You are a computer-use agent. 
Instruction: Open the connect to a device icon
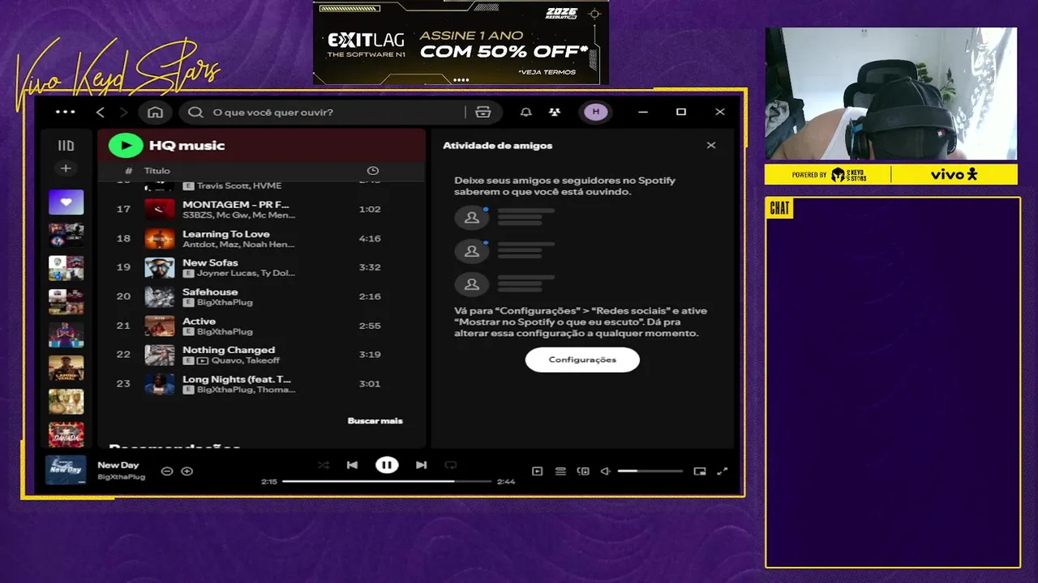point(583,471)
